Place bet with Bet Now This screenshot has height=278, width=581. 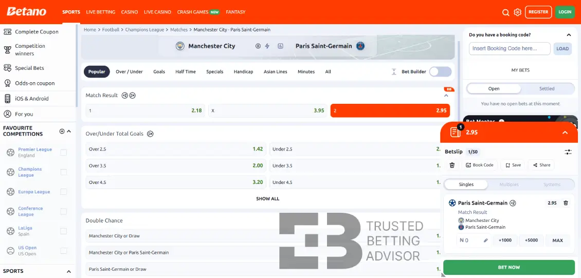[x=509, y=267]
